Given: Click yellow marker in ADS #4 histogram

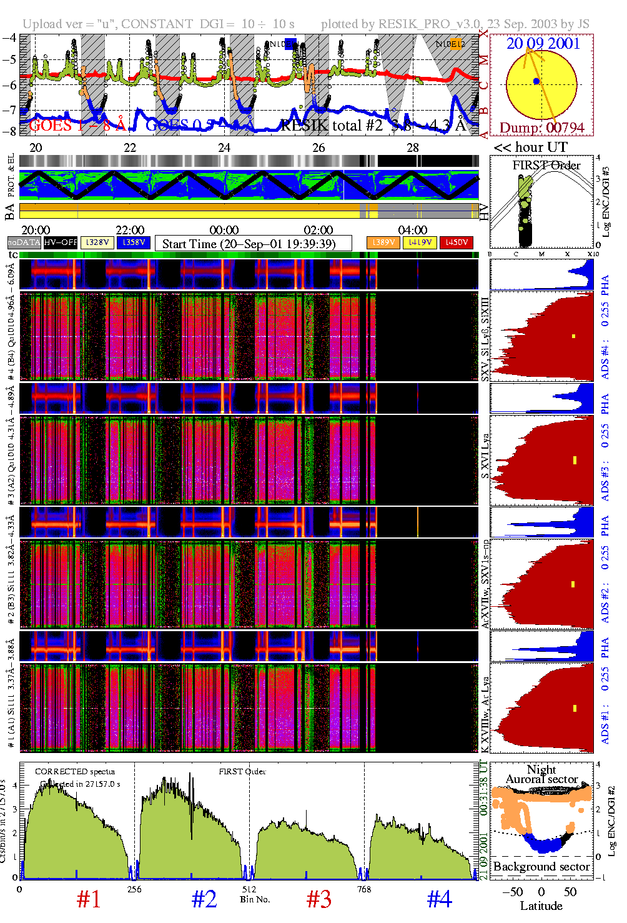Looking at the screenshot, I should (x=574, y=337).
